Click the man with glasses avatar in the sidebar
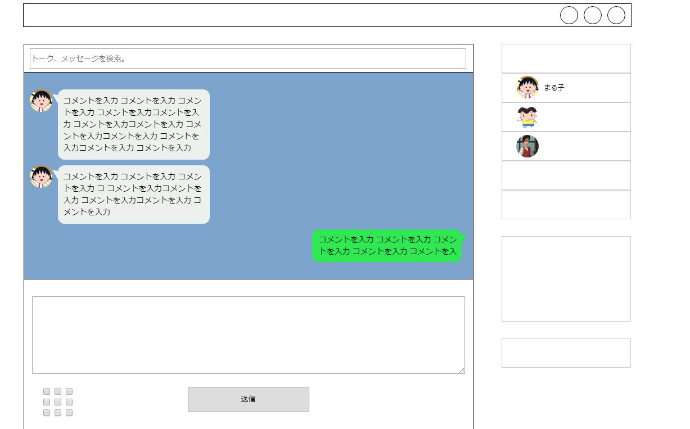Screen dimensions: 690x429 point(526,146)
